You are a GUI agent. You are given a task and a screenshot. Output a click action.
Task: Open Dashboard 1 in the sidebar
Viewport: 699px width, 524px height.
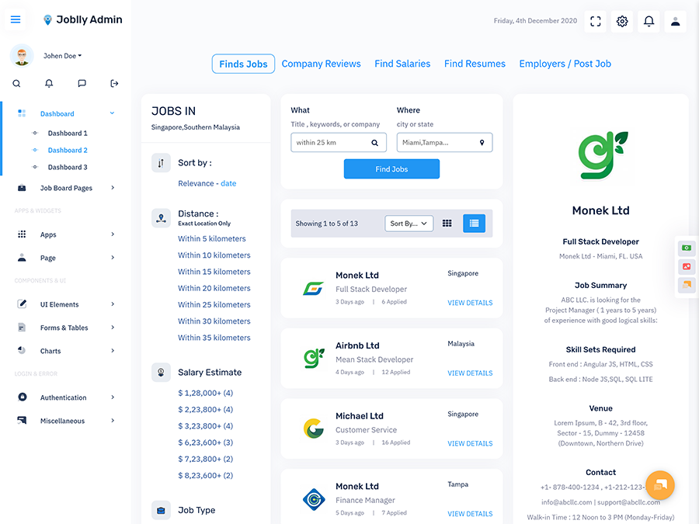(68, 134)
